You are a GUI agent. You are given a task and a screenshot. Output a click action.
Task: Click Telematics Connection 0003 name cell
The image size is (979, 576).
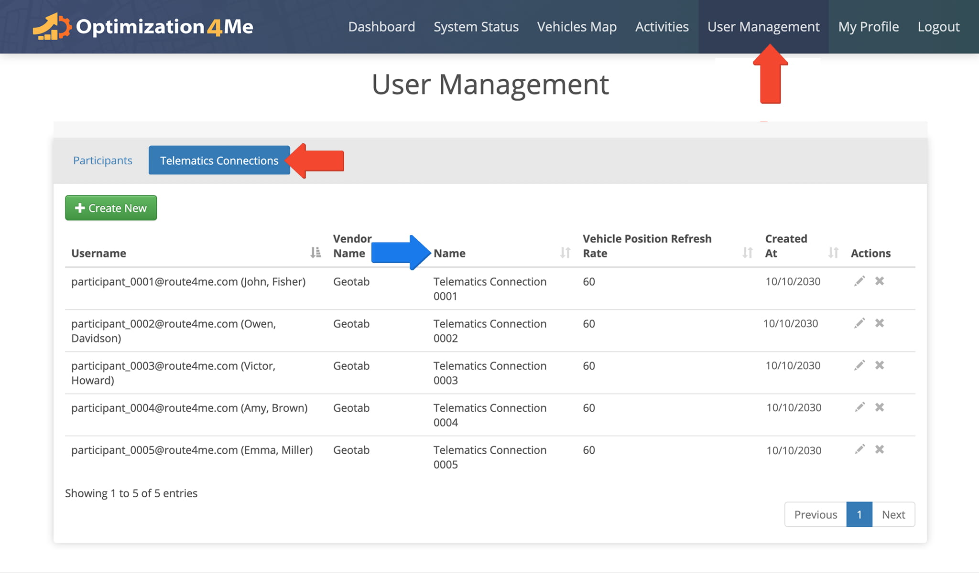click(x=490, y=373)
